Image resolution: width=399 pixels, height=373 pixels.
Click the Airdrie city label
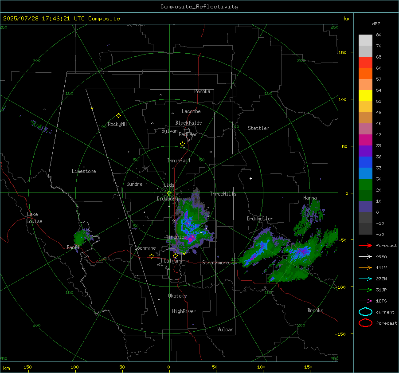click(175, 237)
